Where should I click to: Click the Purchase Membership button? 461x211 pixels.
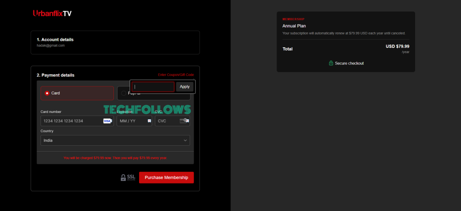(167, 178)
